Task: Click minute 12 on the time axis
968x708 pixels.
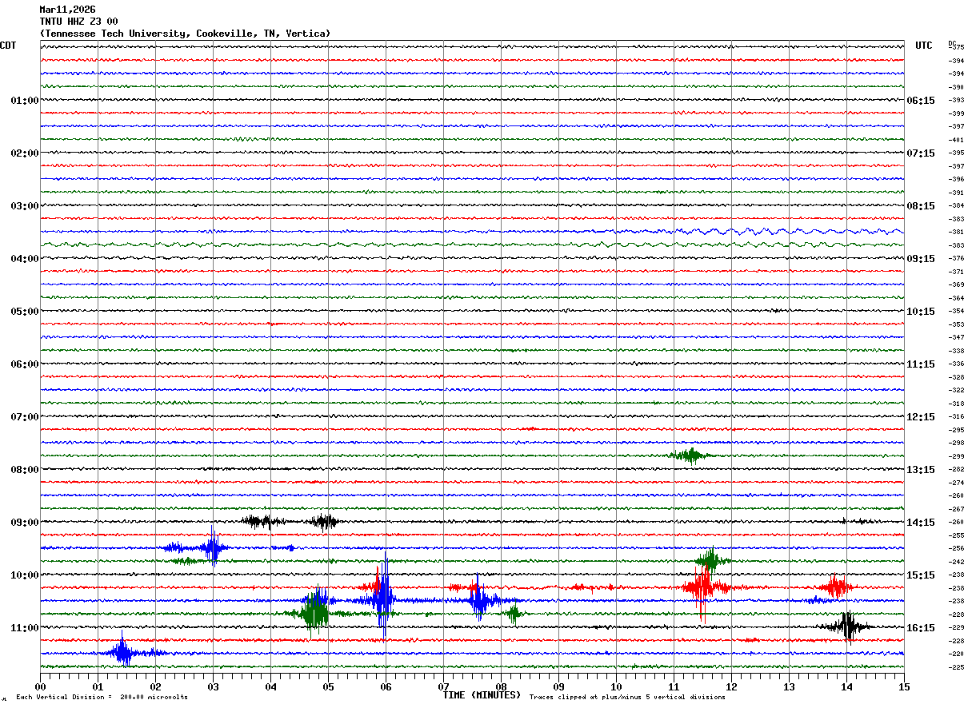Action: [x=731, y=686]
